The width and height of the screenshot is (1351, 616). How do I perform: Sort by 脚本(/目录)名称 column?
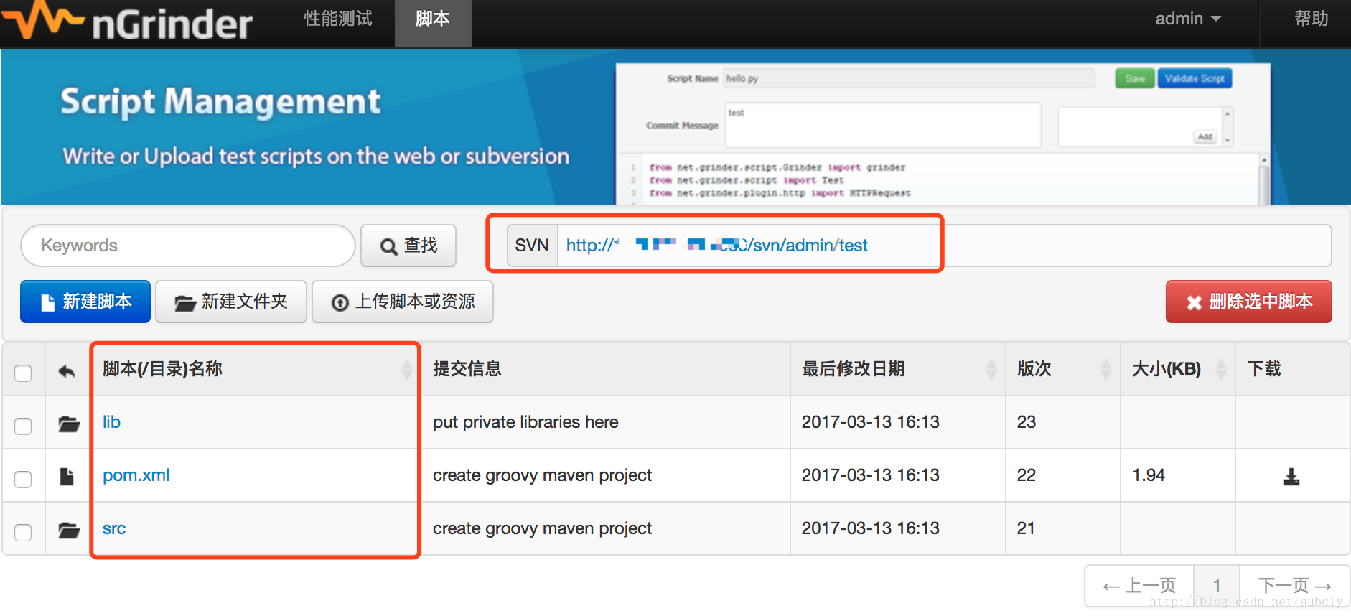tap(255, 369)
